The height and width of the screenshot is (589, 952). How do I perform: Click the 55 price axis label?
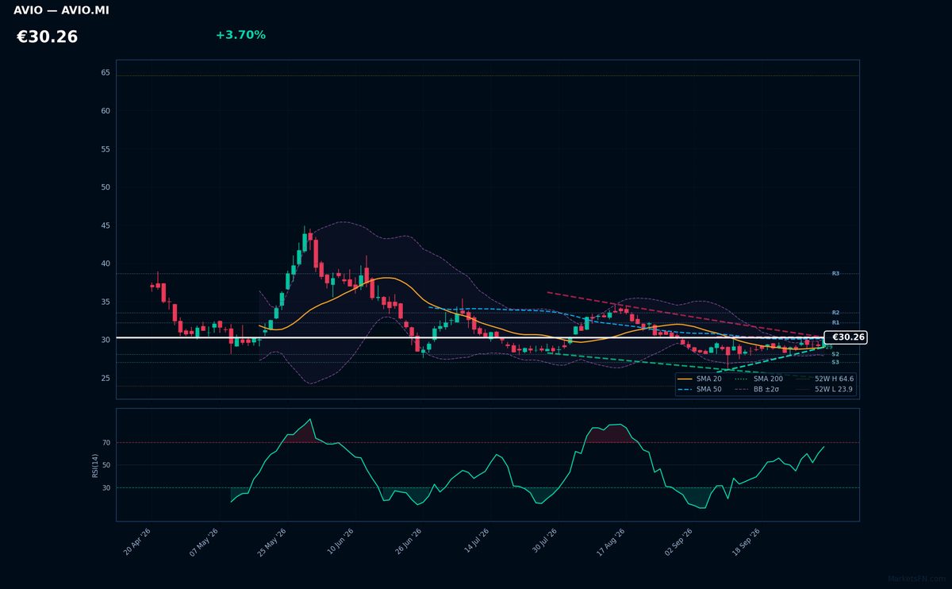pyautogui.click(x=106, y=149)
